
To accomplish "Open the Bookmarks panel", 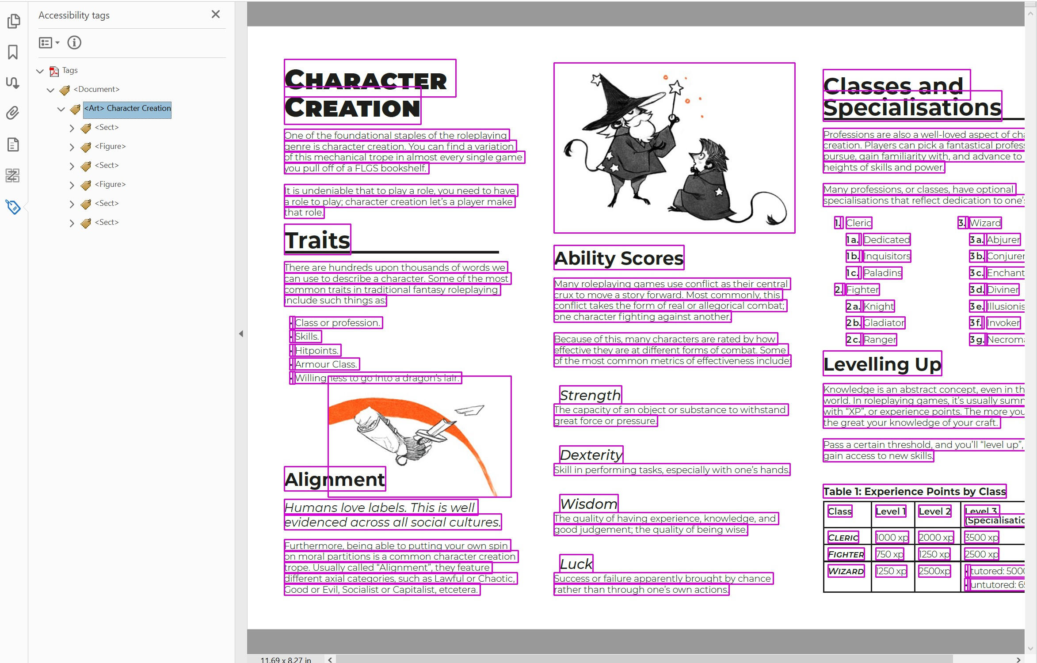I will point(13,52).
